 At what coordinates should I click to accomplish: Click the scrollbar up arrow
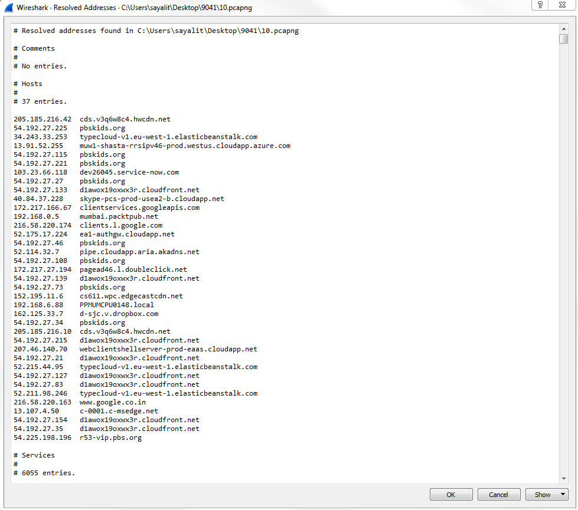[x=564, y=29]
